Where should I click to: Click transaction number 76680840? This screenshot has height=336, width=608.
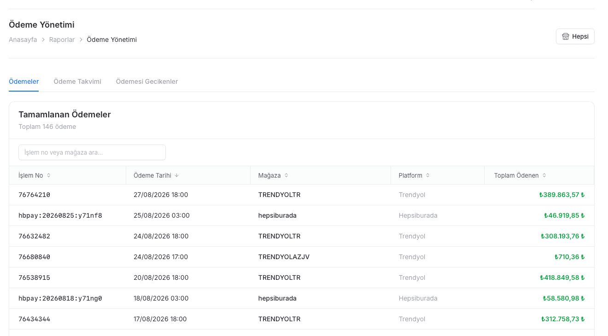point(35,257)
